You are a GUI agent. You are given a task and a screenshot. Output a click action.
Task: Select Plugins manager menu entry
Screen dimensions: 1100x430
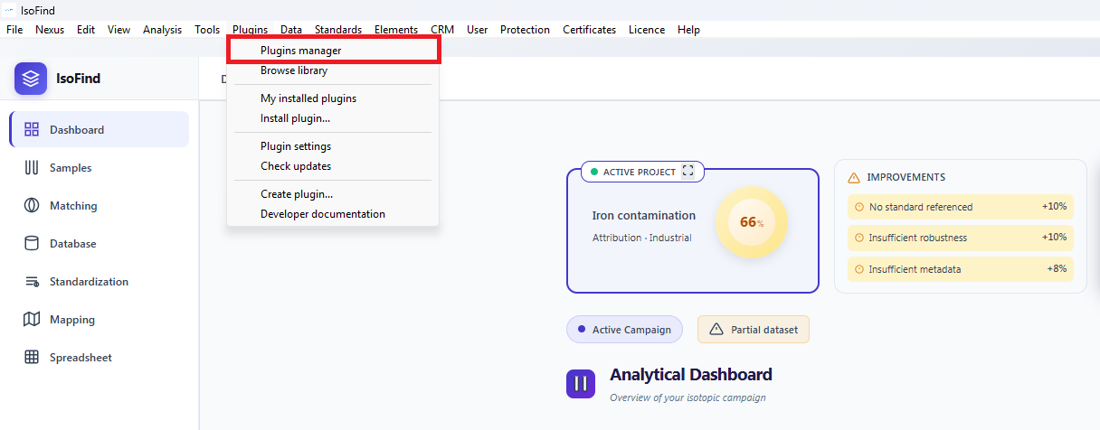333,51
